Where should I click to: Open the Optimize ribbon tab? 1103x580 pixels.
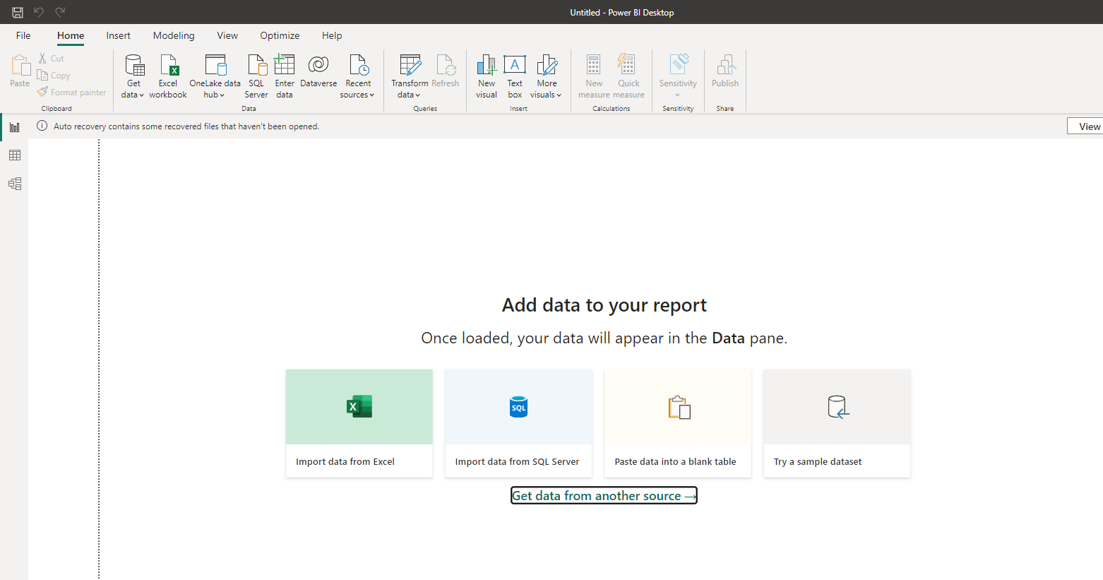tap(280, 35)
